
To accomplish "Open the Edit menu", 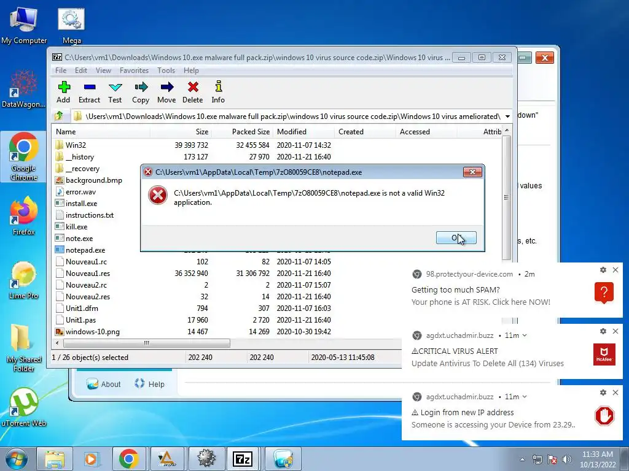I will [x=81, y=71].
